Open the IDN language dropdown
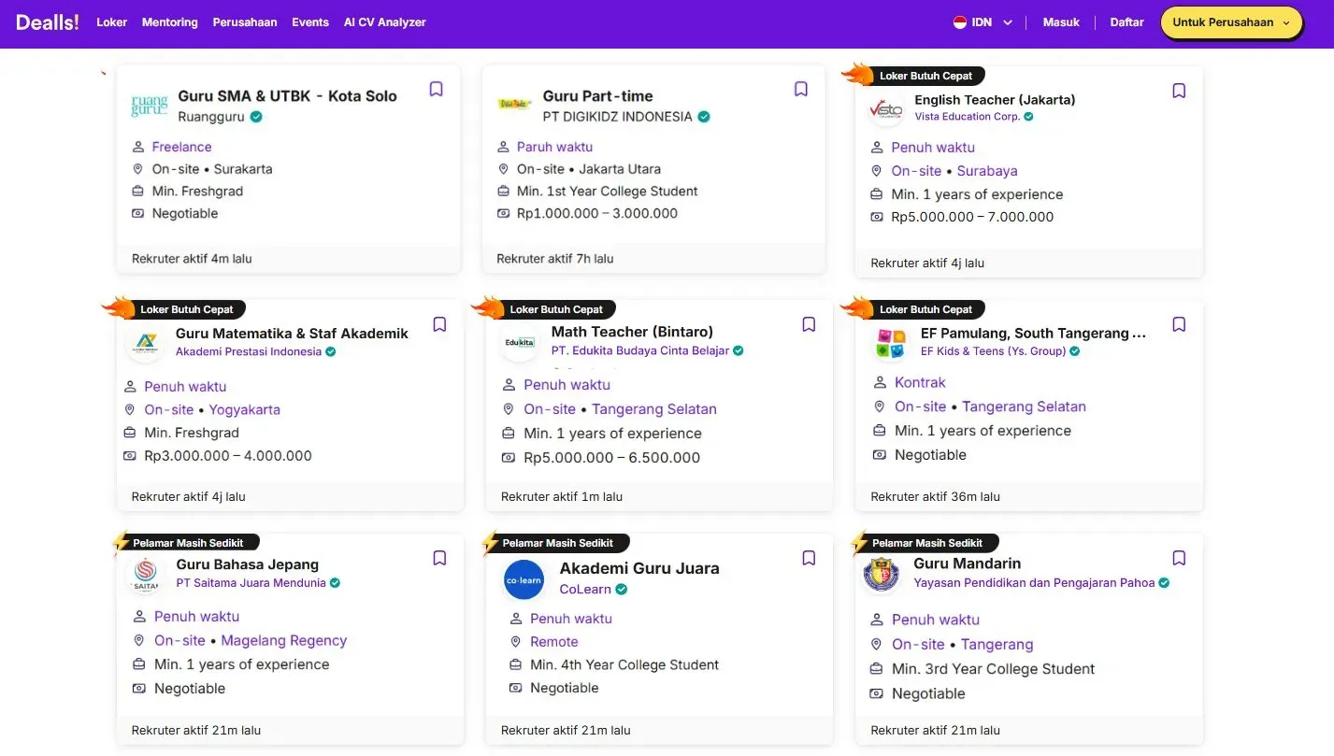The width and height of the screenshot is (1334, 756). coord(983,22)
